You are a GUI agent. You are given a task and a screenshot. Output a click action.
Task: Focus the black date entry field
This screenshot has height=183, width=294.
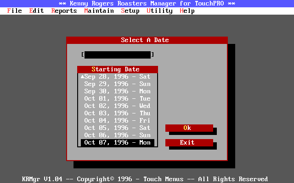[x=118, y=55]
